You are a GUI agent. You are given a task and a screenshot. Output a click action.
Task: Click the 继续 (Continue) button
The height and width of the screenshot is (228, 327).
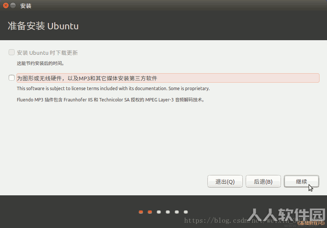302,181
